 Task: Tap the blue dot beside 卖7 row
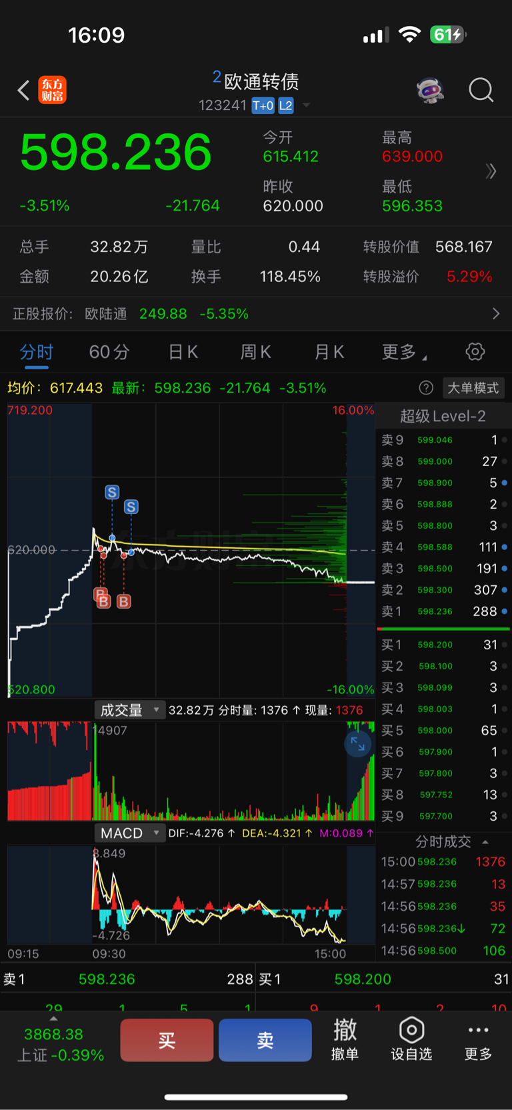click(505, 483)
